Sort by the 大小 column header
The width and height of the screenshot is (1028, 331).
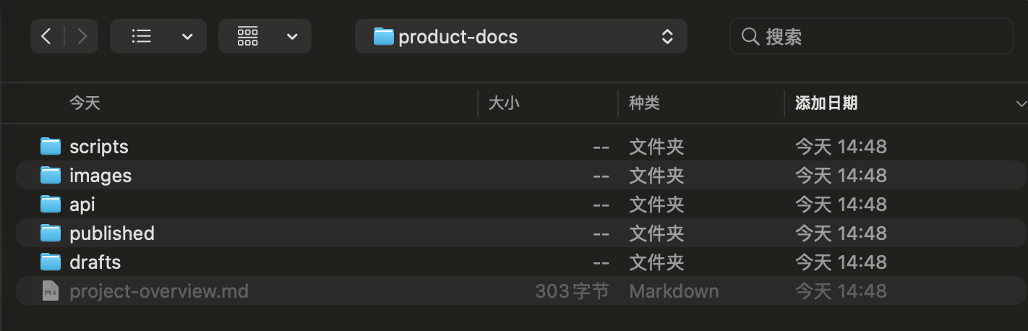[504, 103]
